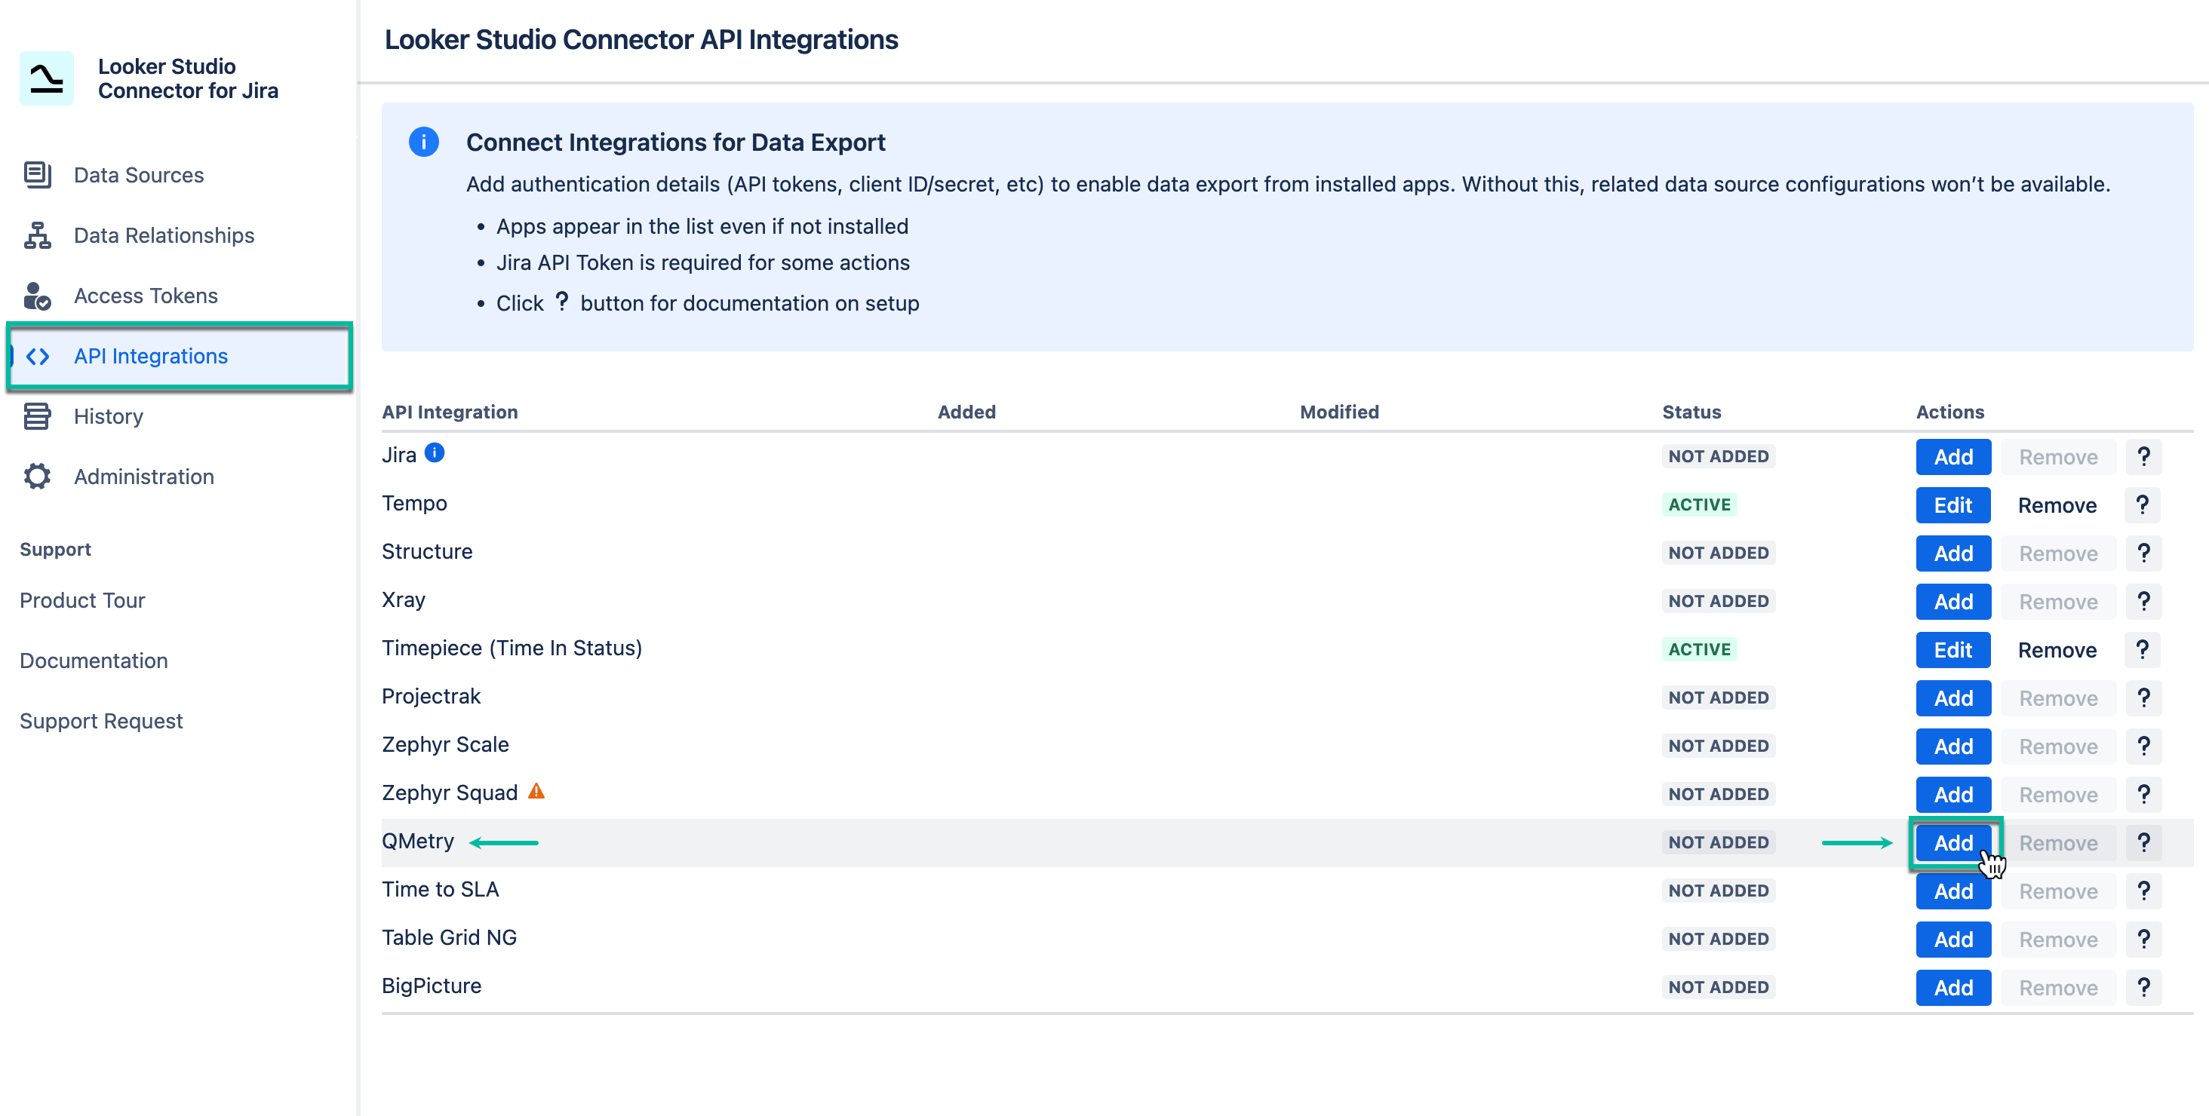Image resolution: width=2209 pixels, height=1116 pixels.
Task: Remove the Timepiece integration
Action: pos(2057,648)
